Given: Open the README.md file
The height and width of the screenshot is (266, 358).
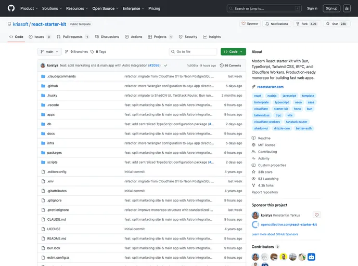Looking at the screenshot, I should tap(57, 238).
